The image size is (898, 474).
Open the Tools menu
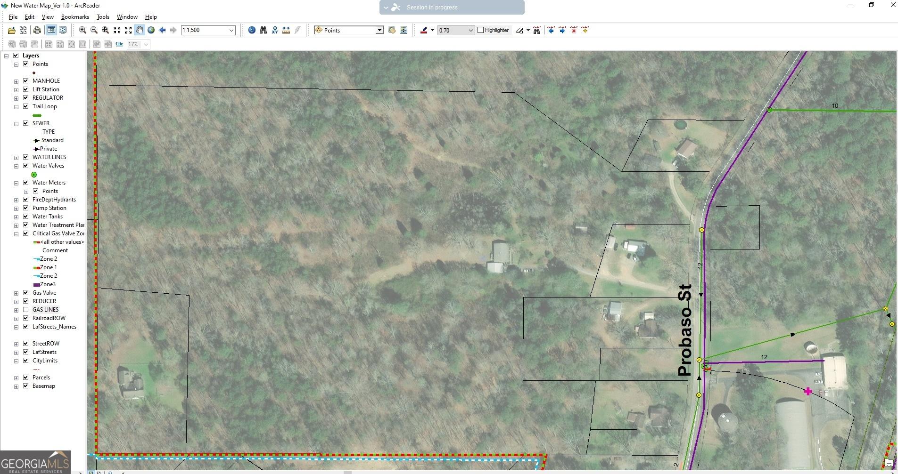tap(103, 17)
